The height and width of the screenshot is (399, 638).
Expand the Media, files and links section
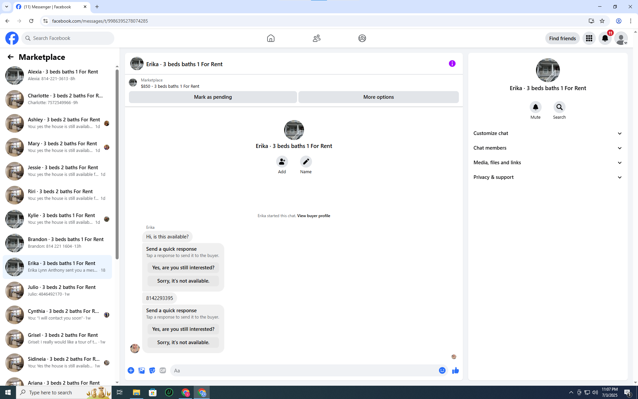[x=548, y=163]
